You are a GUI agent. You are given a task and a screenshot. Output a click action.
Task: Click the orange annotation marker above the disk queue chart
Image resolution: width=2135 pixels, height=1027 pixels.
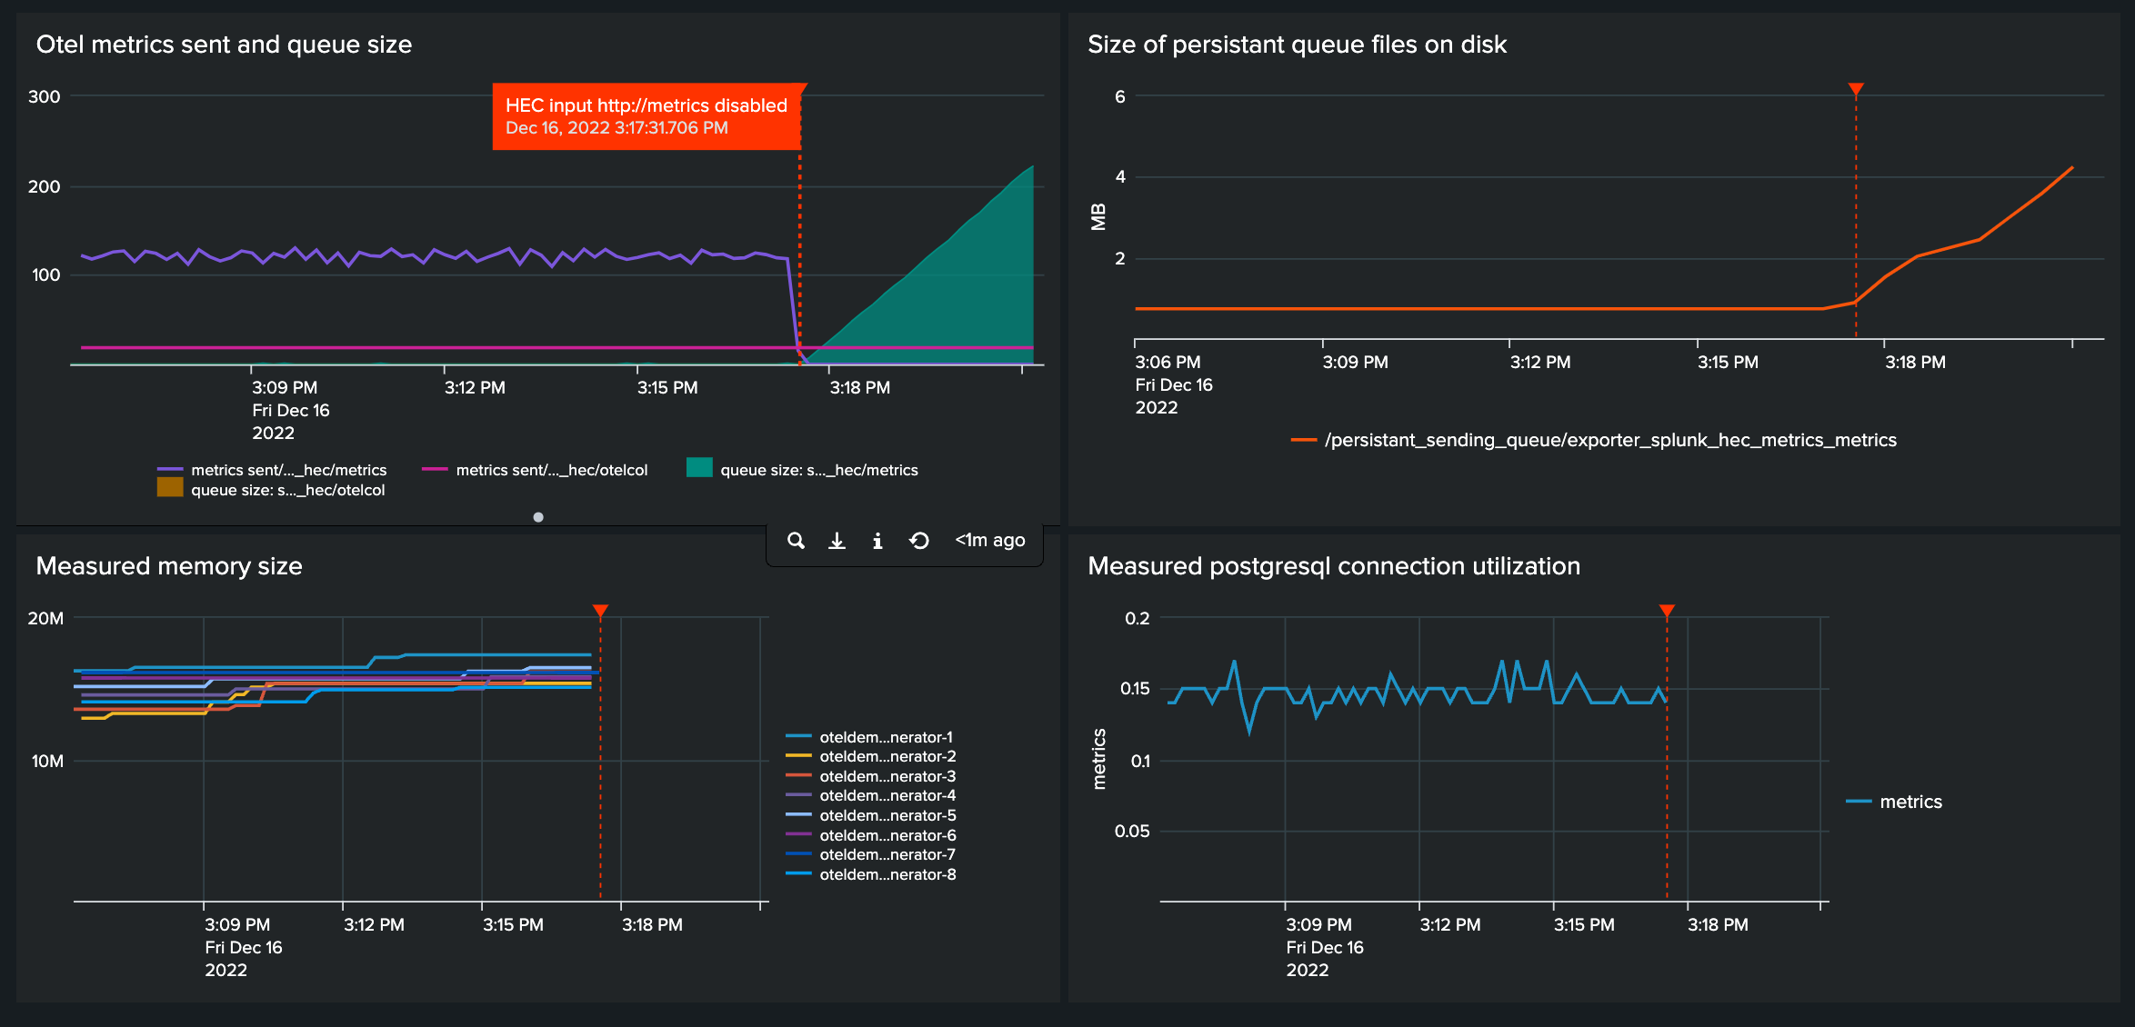coord(1856,89)
